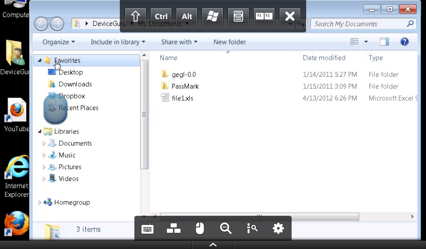This screenshot has width=426, height=249.
Task: Open Downloads under Favorites
Action: coord(75,84)
